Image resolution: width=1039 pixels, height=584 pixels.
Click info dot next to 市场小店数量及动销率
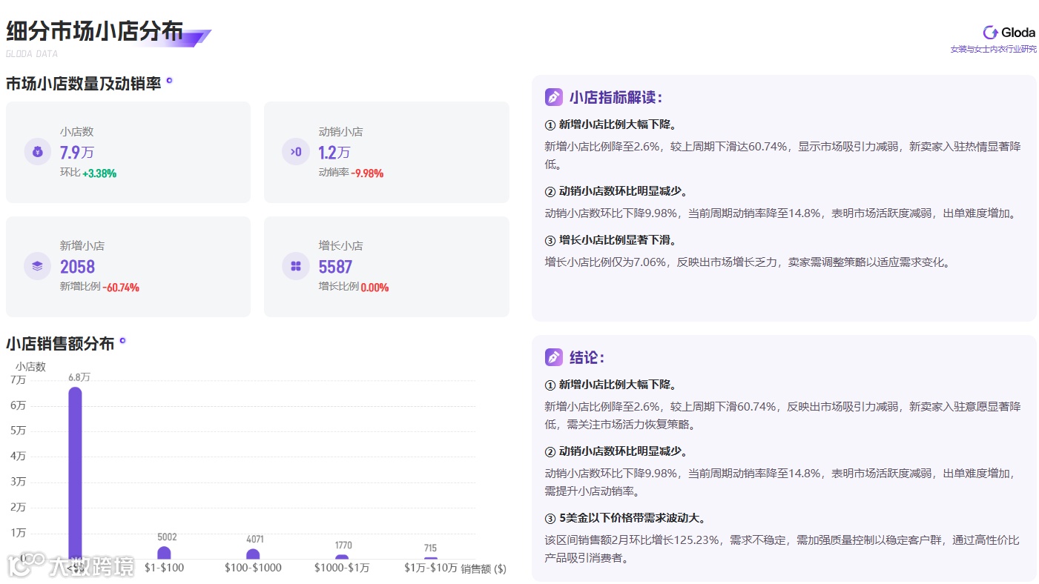point(169,80)
